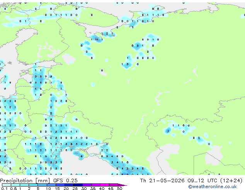Click the '20' legend scale label

coord(66,188)
